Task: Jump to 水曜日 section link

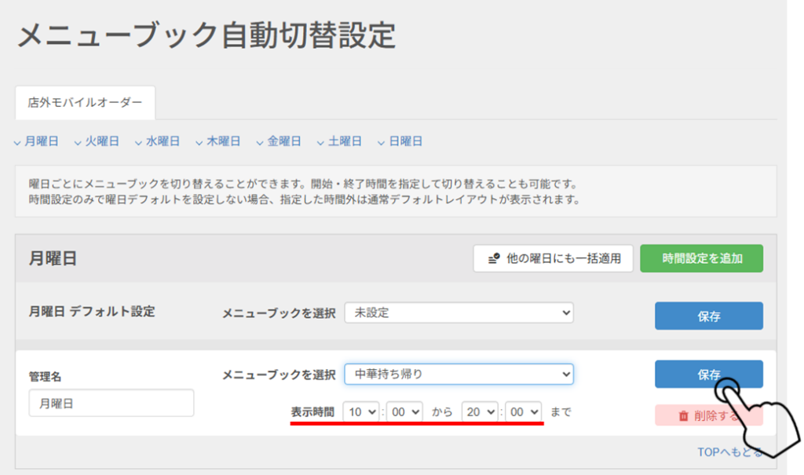Action: click(162, 141)
